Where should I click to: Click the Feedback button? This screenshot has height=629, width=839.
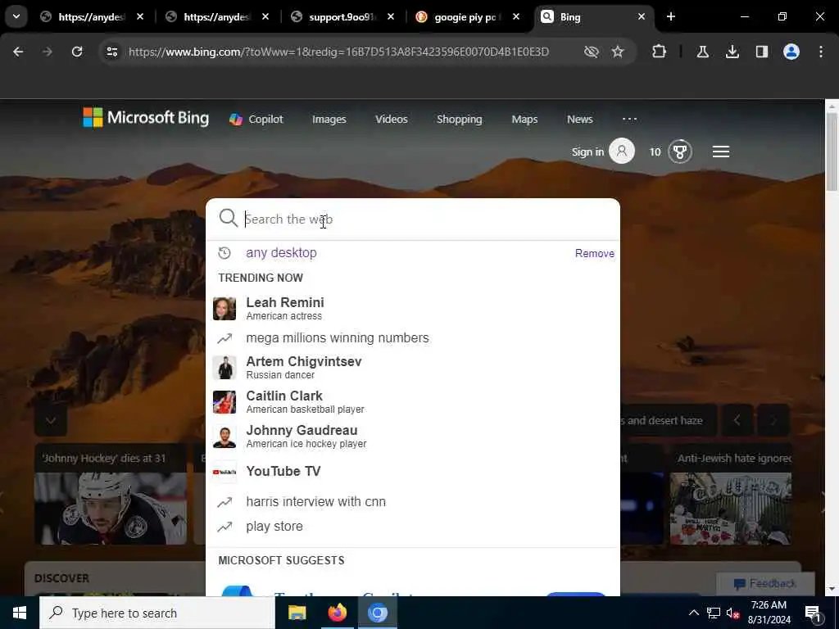point(765,583)
